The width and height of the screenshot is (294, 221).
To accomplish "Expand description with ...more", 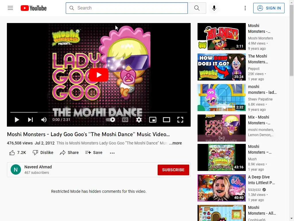I will pos(175,143).
